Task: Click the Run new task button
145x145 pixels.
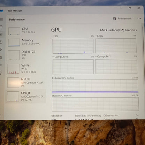Action: pyautogui.click(x=122, y=18)
